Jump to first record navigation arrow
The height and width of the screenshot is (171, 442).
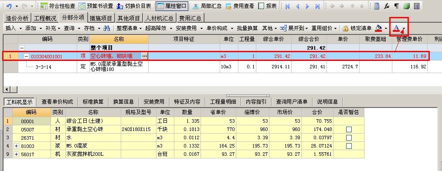click(288, 6)
